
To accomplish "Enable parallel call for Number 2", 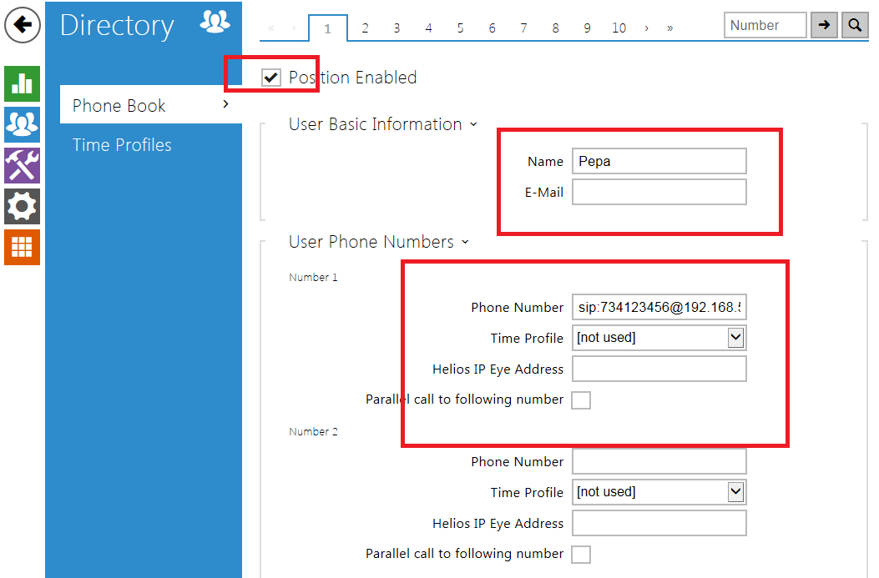I will [x=581, y=554].
